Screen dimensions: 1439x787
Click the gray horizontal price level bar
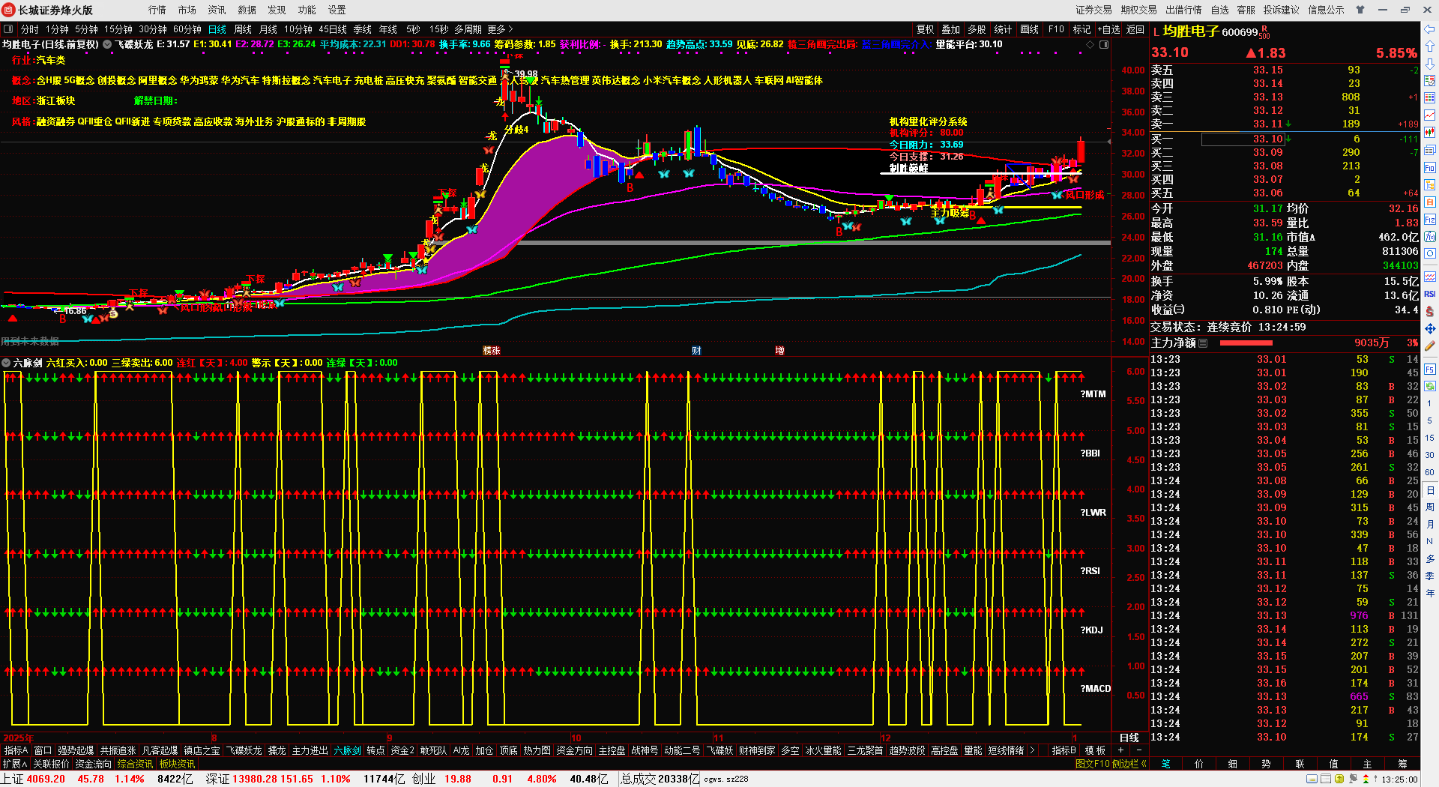pos(813,243)
